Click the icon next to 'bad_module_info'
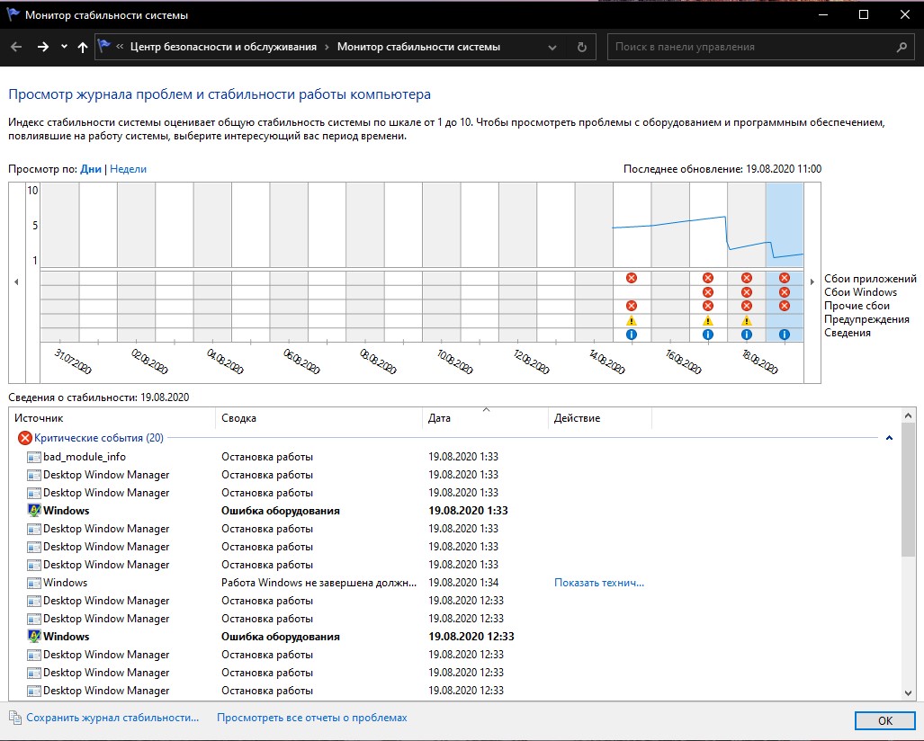Viewport: 924px width, 741px height. (34, 457)
